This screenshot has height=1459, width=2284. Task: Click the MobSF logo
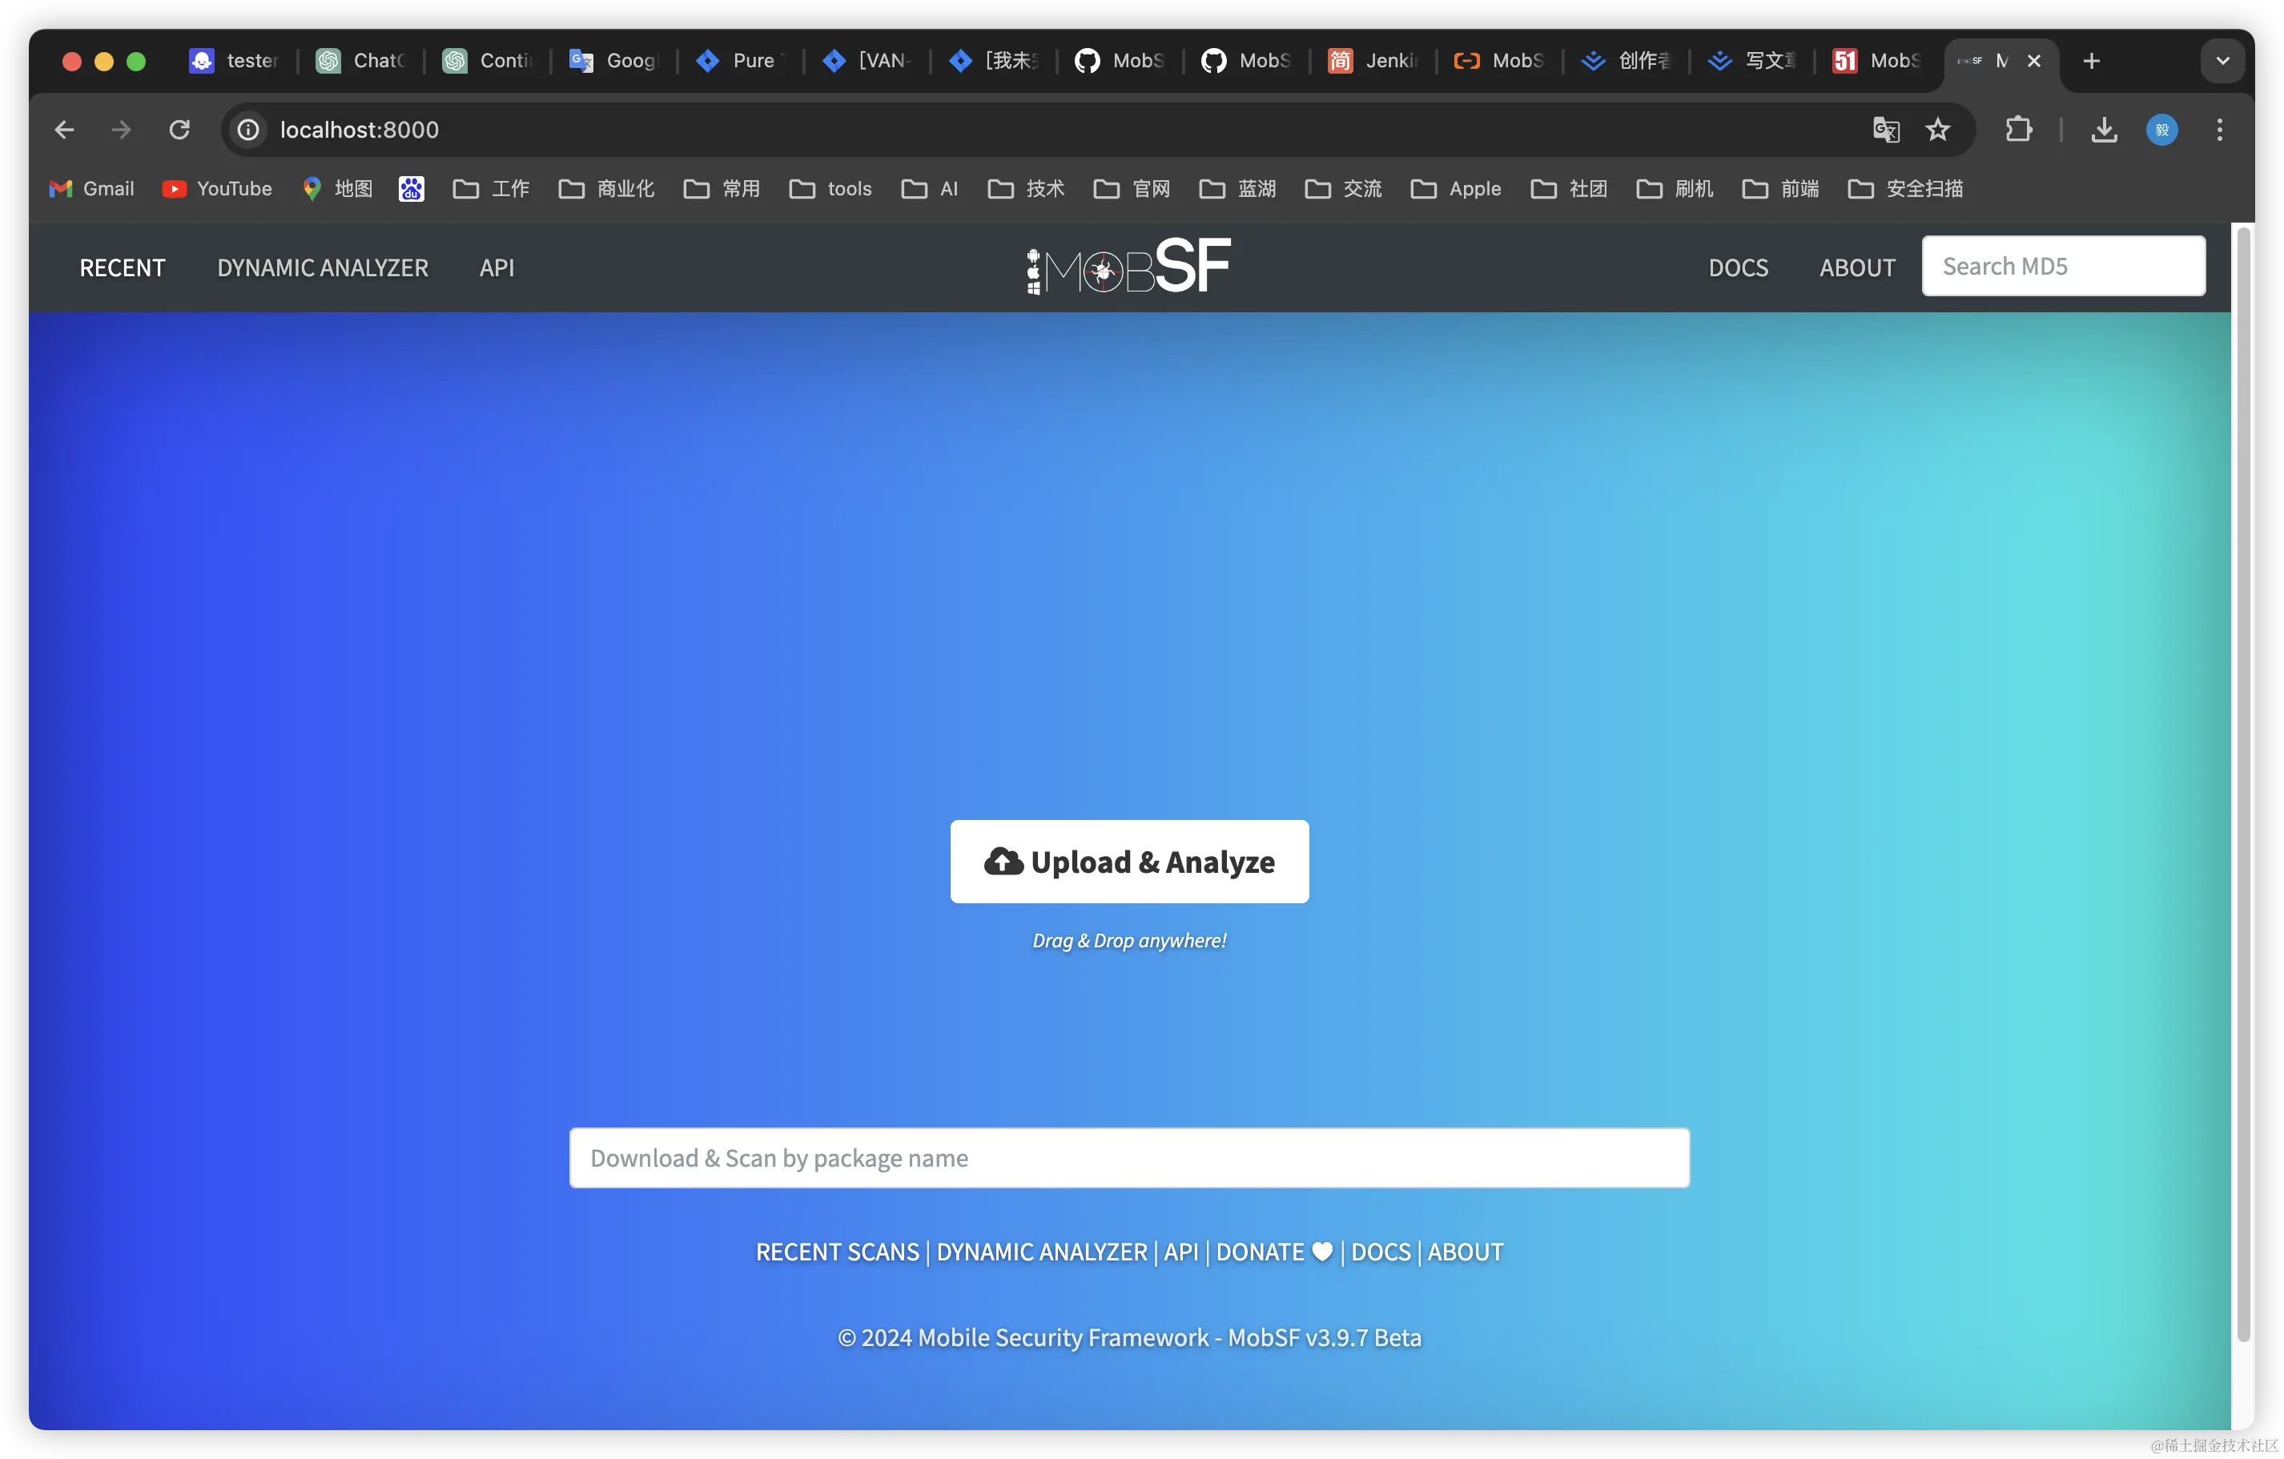[x=1128, y=266]
